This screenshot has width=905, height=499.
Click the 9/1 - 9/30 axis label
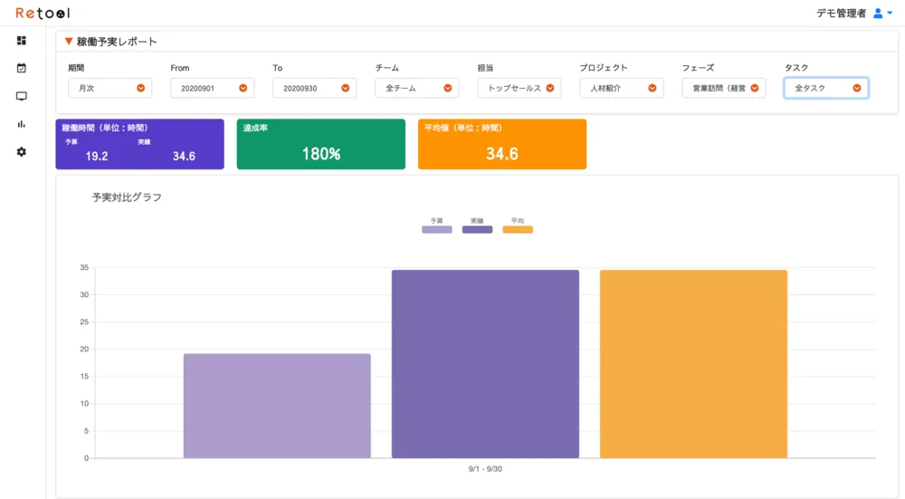pyautogui.click(x=485, y=469)
